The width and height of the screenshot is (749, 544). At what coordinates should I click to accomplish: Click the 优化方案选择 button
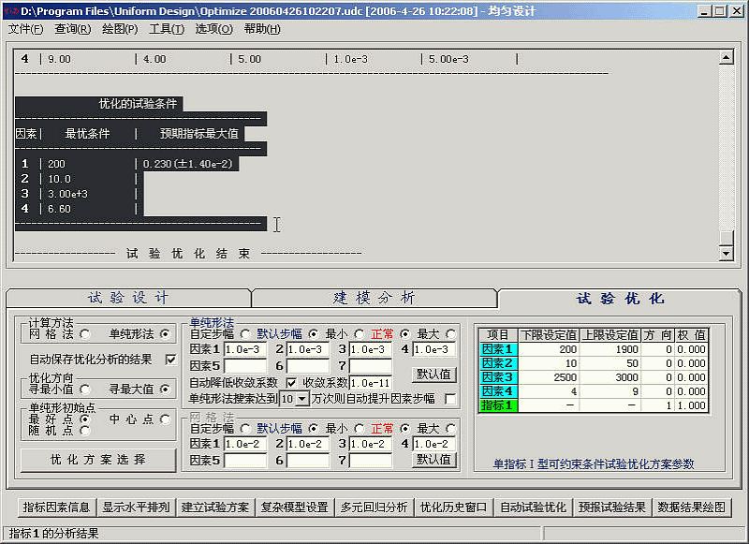coord(98,460)
